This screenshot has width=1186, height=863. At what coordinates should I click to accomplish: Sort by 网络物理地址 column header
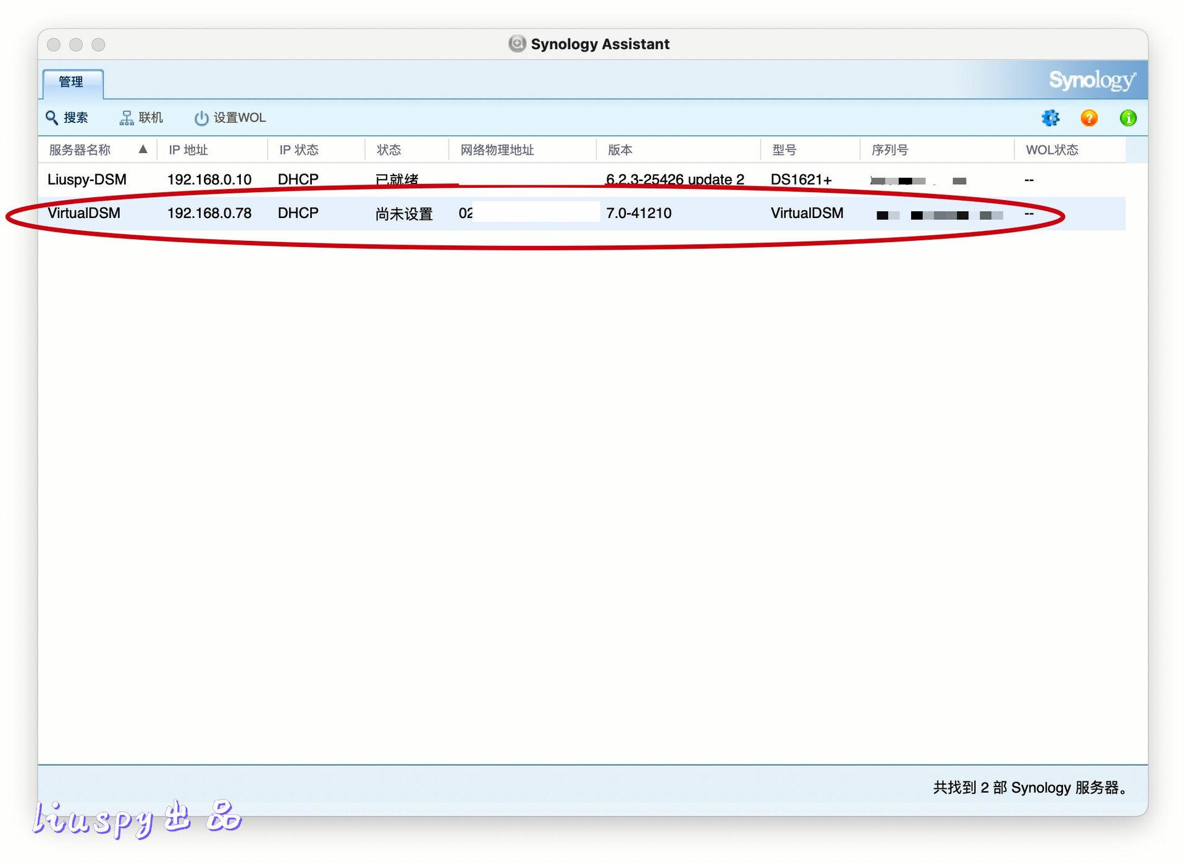[497, 150]
